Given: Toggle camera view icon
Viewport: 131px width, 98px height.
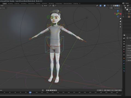Looking at the screenshot, I should point(120,24).
